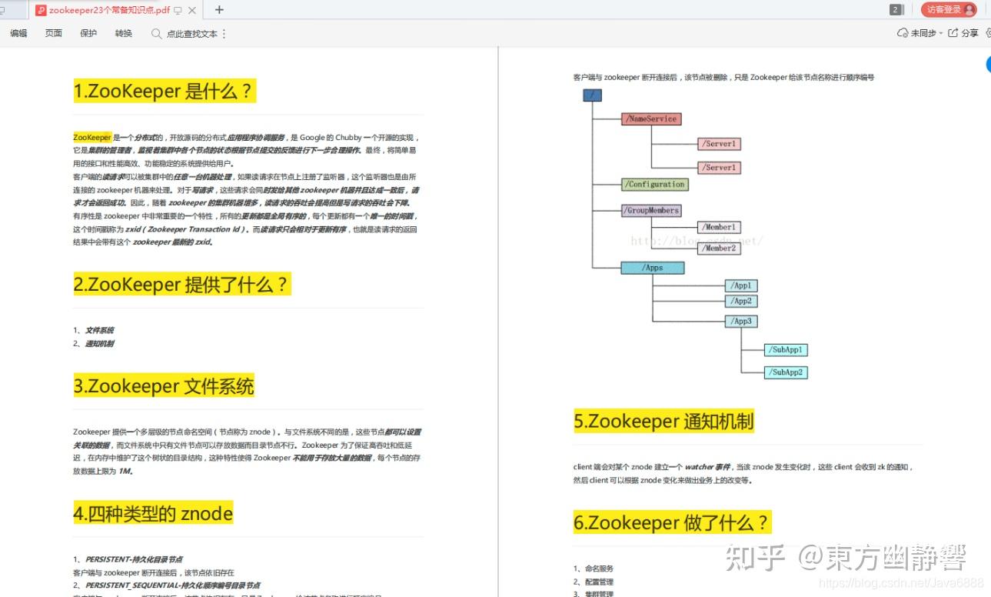Click the 未同步 sync label
The image size is (991, 597).
coord(923,34)
